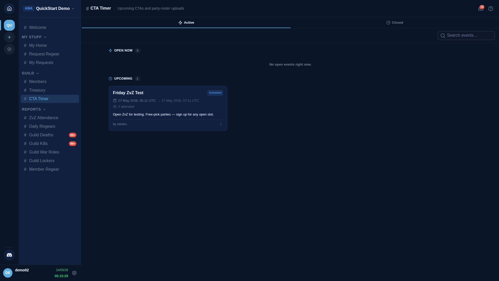
Task: Click the Open Now lightning icon
Action: (110, 50)
